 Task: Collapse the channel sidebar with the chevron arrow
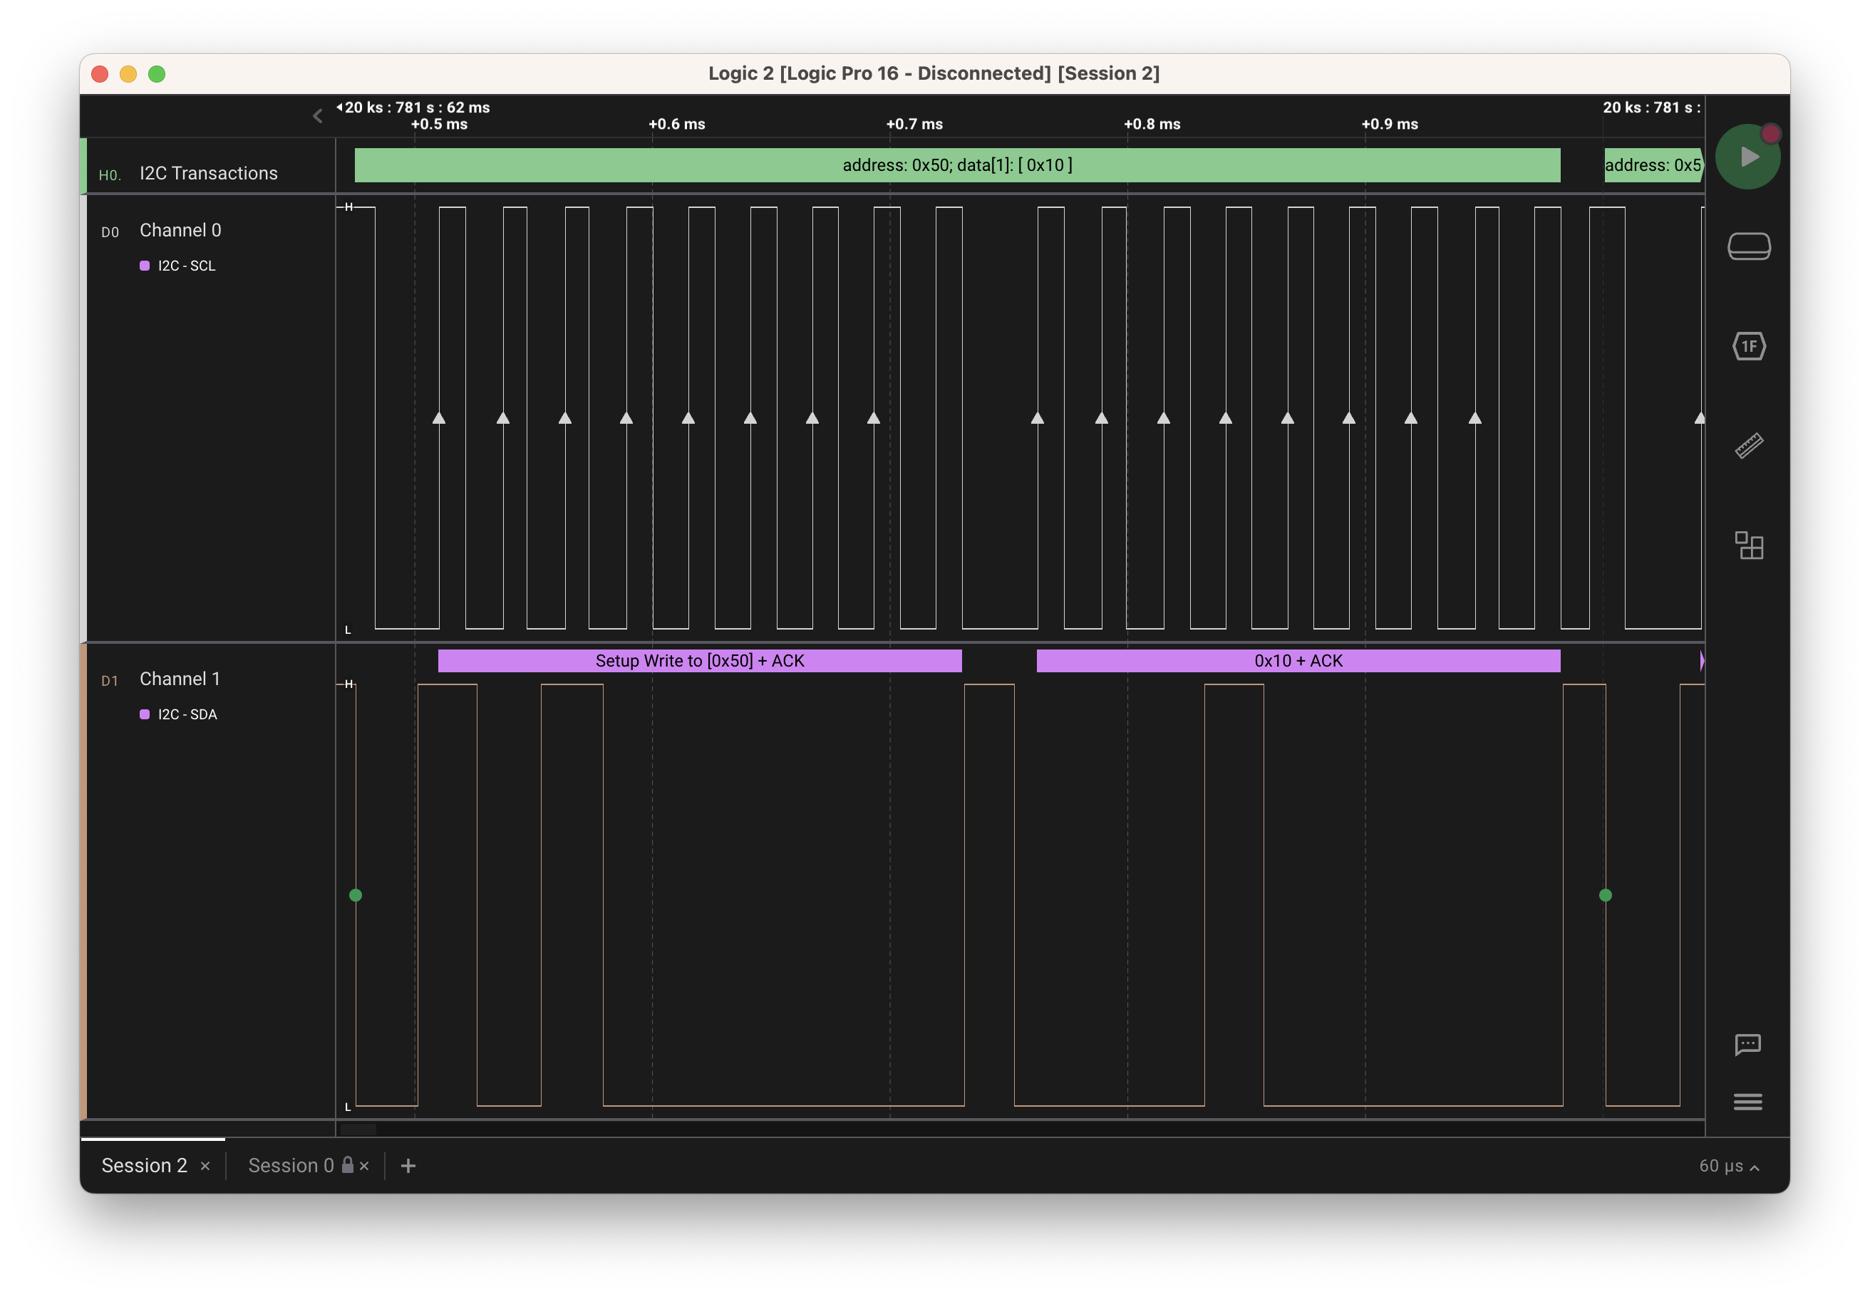tap(318, 116)
